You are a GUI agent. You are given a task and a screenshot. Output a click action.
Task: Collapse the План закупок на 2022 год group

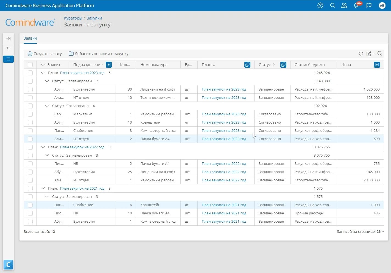pos(43,147)
